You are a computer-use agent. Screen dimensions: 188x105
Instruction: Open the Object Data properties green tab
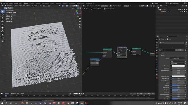coord(157,72)
